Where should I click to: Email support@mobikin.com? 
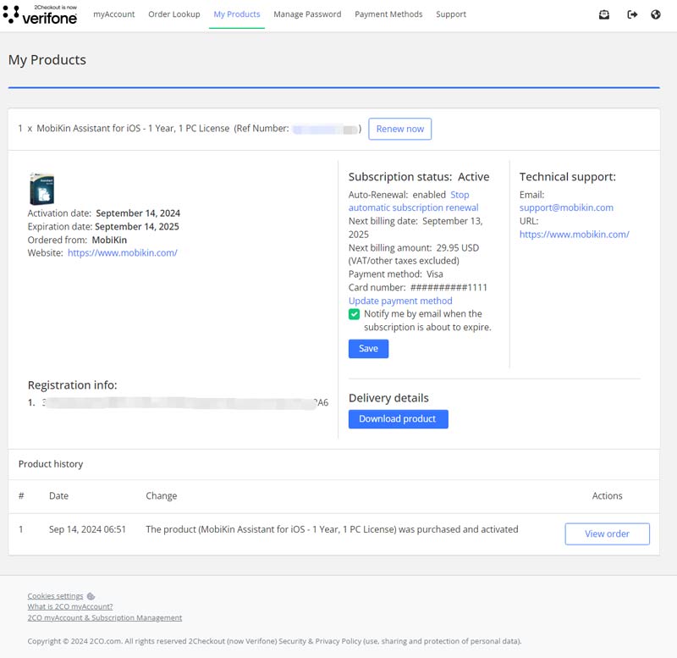tap(566, 207)
